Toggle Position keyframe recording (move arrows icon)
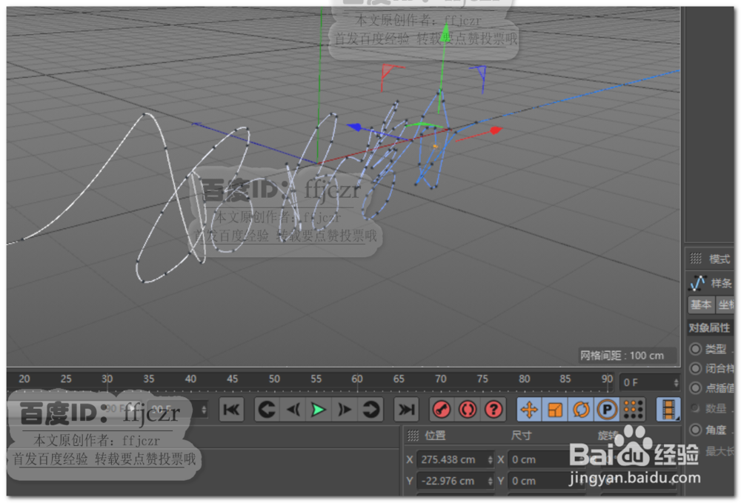 [x=529, y=410]
